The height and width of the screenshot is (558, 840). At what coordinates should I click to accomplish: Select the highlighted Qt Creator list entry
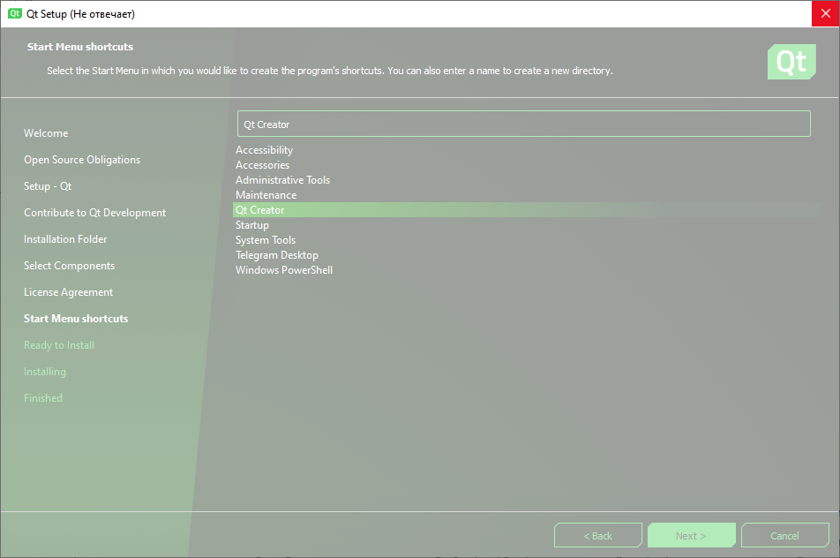click(x=260, y=210)
